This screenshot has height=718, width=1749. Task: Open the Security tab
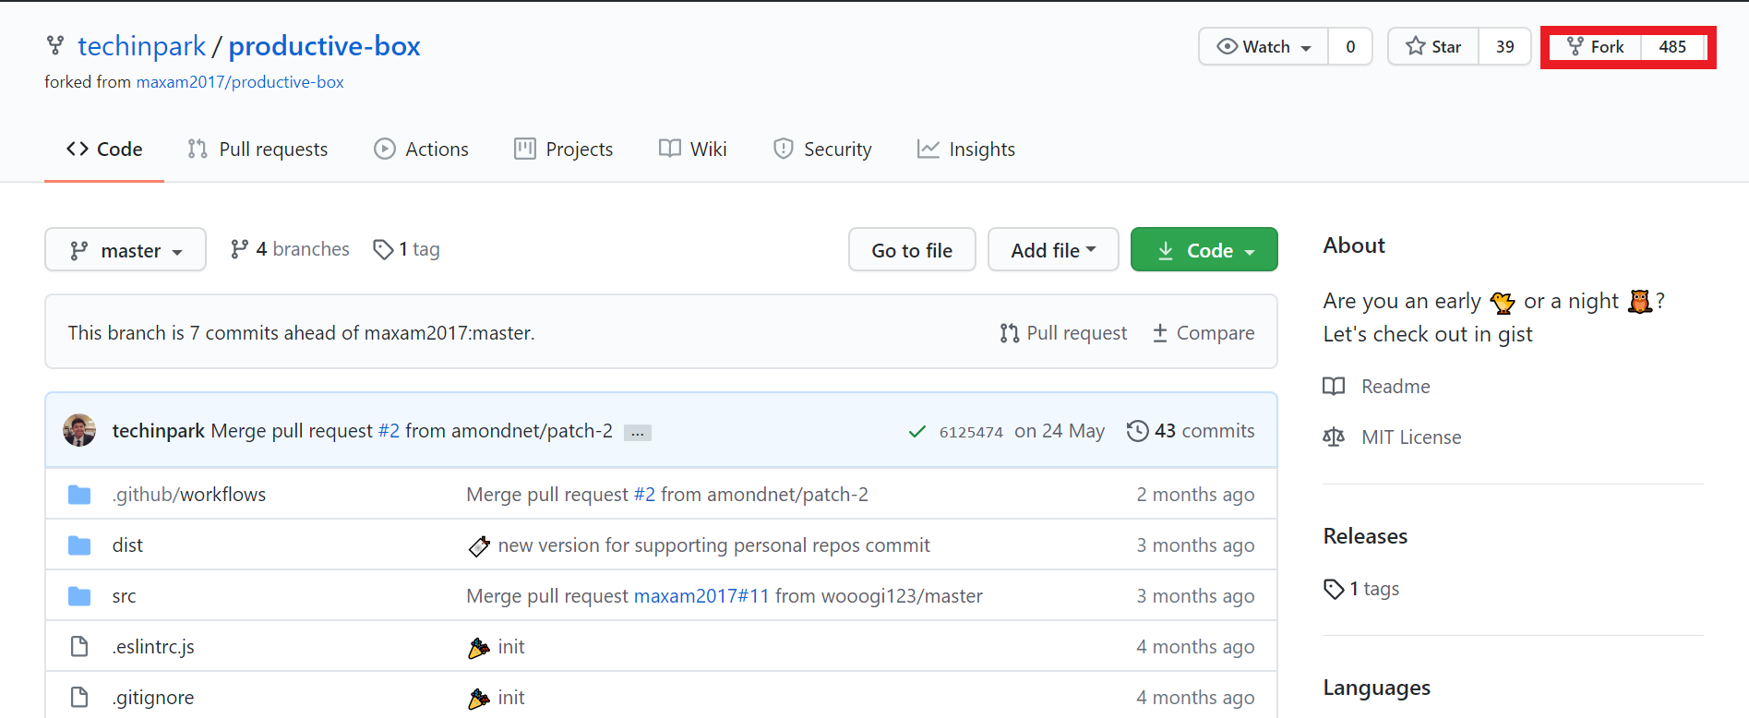point(822,150)
